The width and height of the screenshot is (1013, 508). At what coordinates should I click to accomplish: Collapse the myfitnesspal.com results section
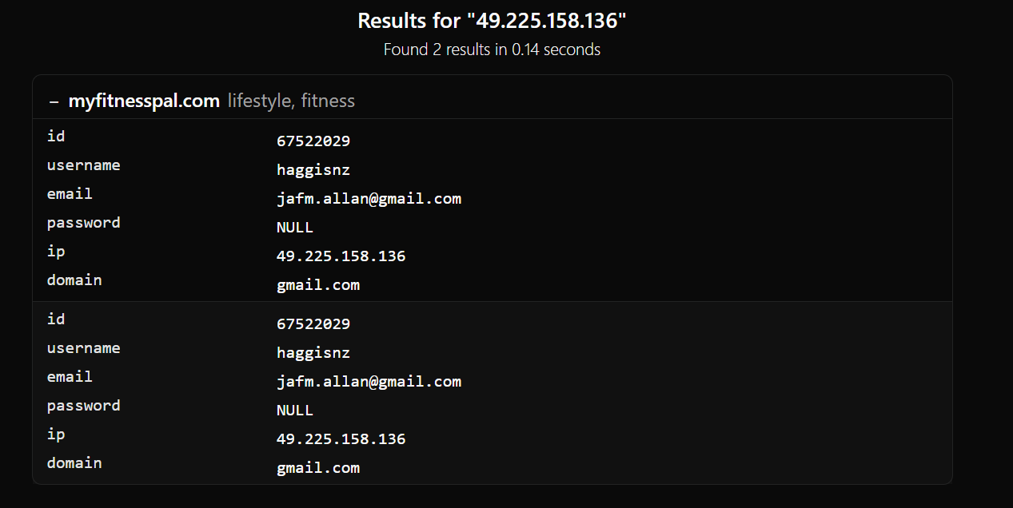tap(54, 101)
